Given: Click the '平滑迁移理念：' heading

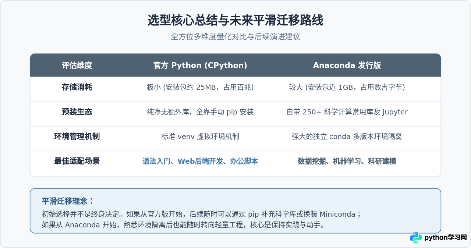Looking at the screenshot, I should 68,201.
